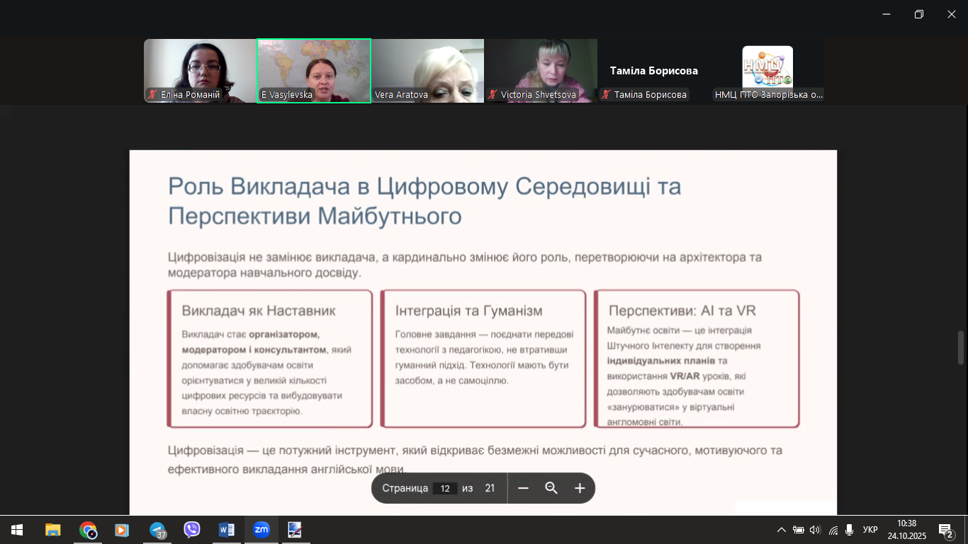The width and height of the screenshot is (968, 544).
Task: Open Telegram from the taskbar
Action: coord(157,530)
